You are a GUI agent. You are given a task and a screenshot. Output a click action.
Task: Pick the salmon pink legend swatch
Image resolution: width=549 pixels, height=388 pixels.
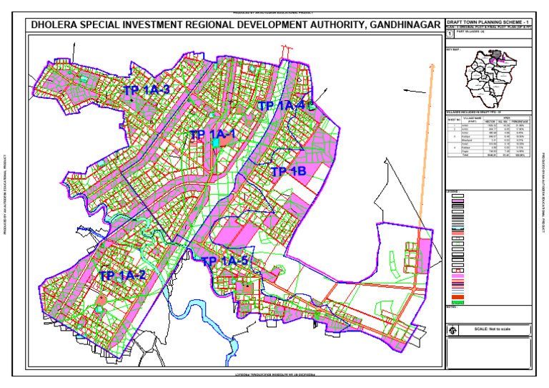coord(457,233)
